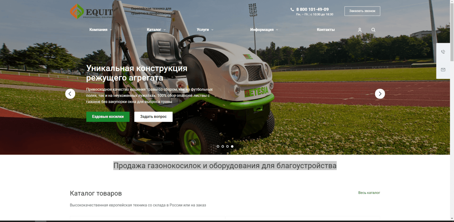454x222 pixels.
Task: Click the Задать вопрос button
Action: click(x=153, y=117)
